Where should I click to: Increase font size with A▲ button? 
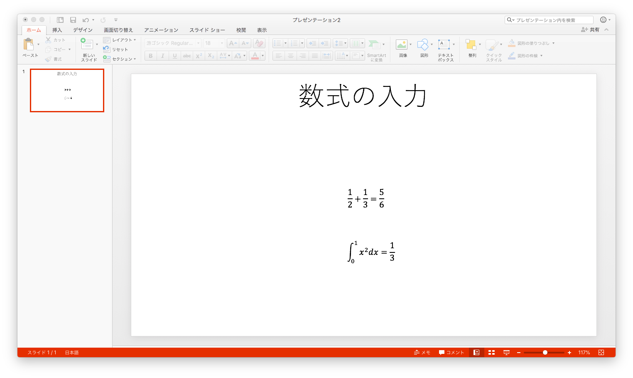[x=233, y=43]
